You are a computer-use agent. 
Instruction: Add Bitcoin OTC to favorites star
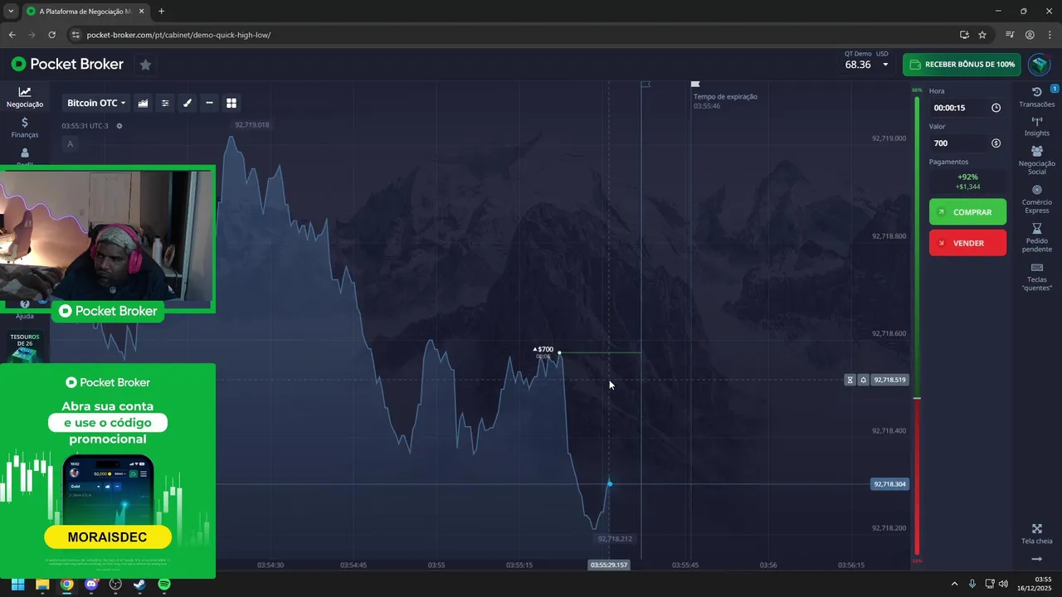click(145, 65)
